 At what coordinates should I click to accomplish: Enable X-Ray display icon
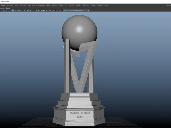tap(42, 10)
